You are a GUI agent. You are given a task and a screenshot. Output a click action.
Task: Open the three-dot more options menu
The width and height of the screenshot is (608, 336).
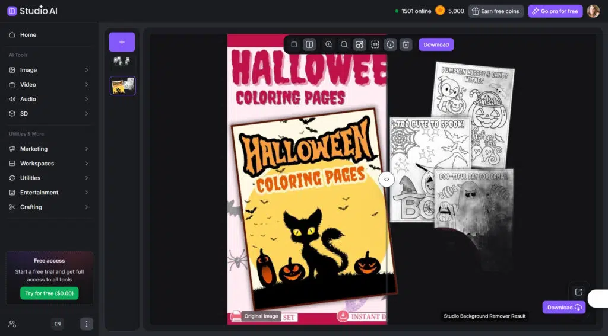(87, 324)
